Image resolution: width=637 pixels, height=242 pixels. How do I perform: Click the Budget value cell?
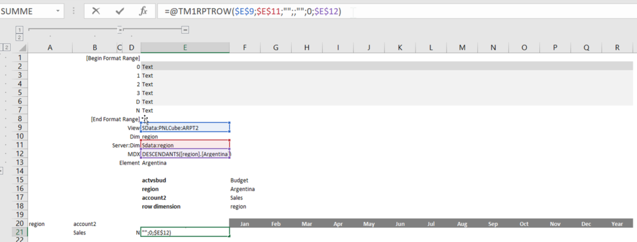click(x=245, y=181)
